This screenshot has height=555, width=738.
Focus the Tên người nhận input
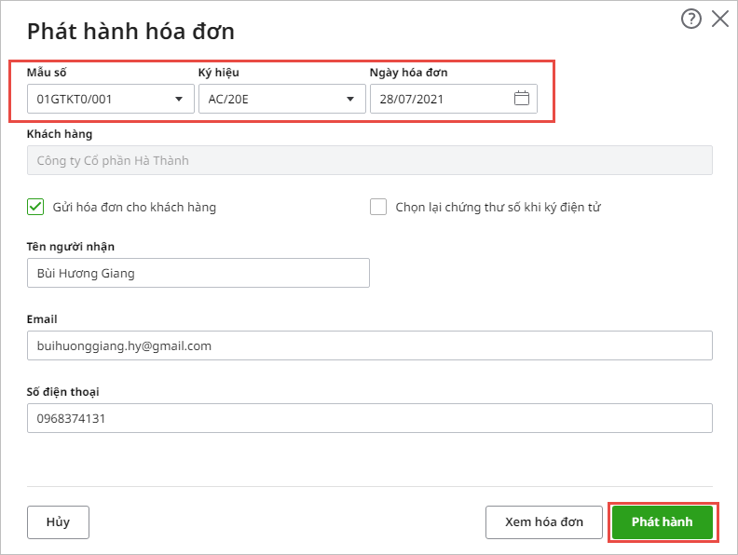198,273
